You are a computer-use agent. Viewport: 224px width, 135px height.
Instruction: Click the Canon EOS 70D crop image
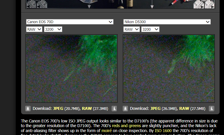click(71, 69)
